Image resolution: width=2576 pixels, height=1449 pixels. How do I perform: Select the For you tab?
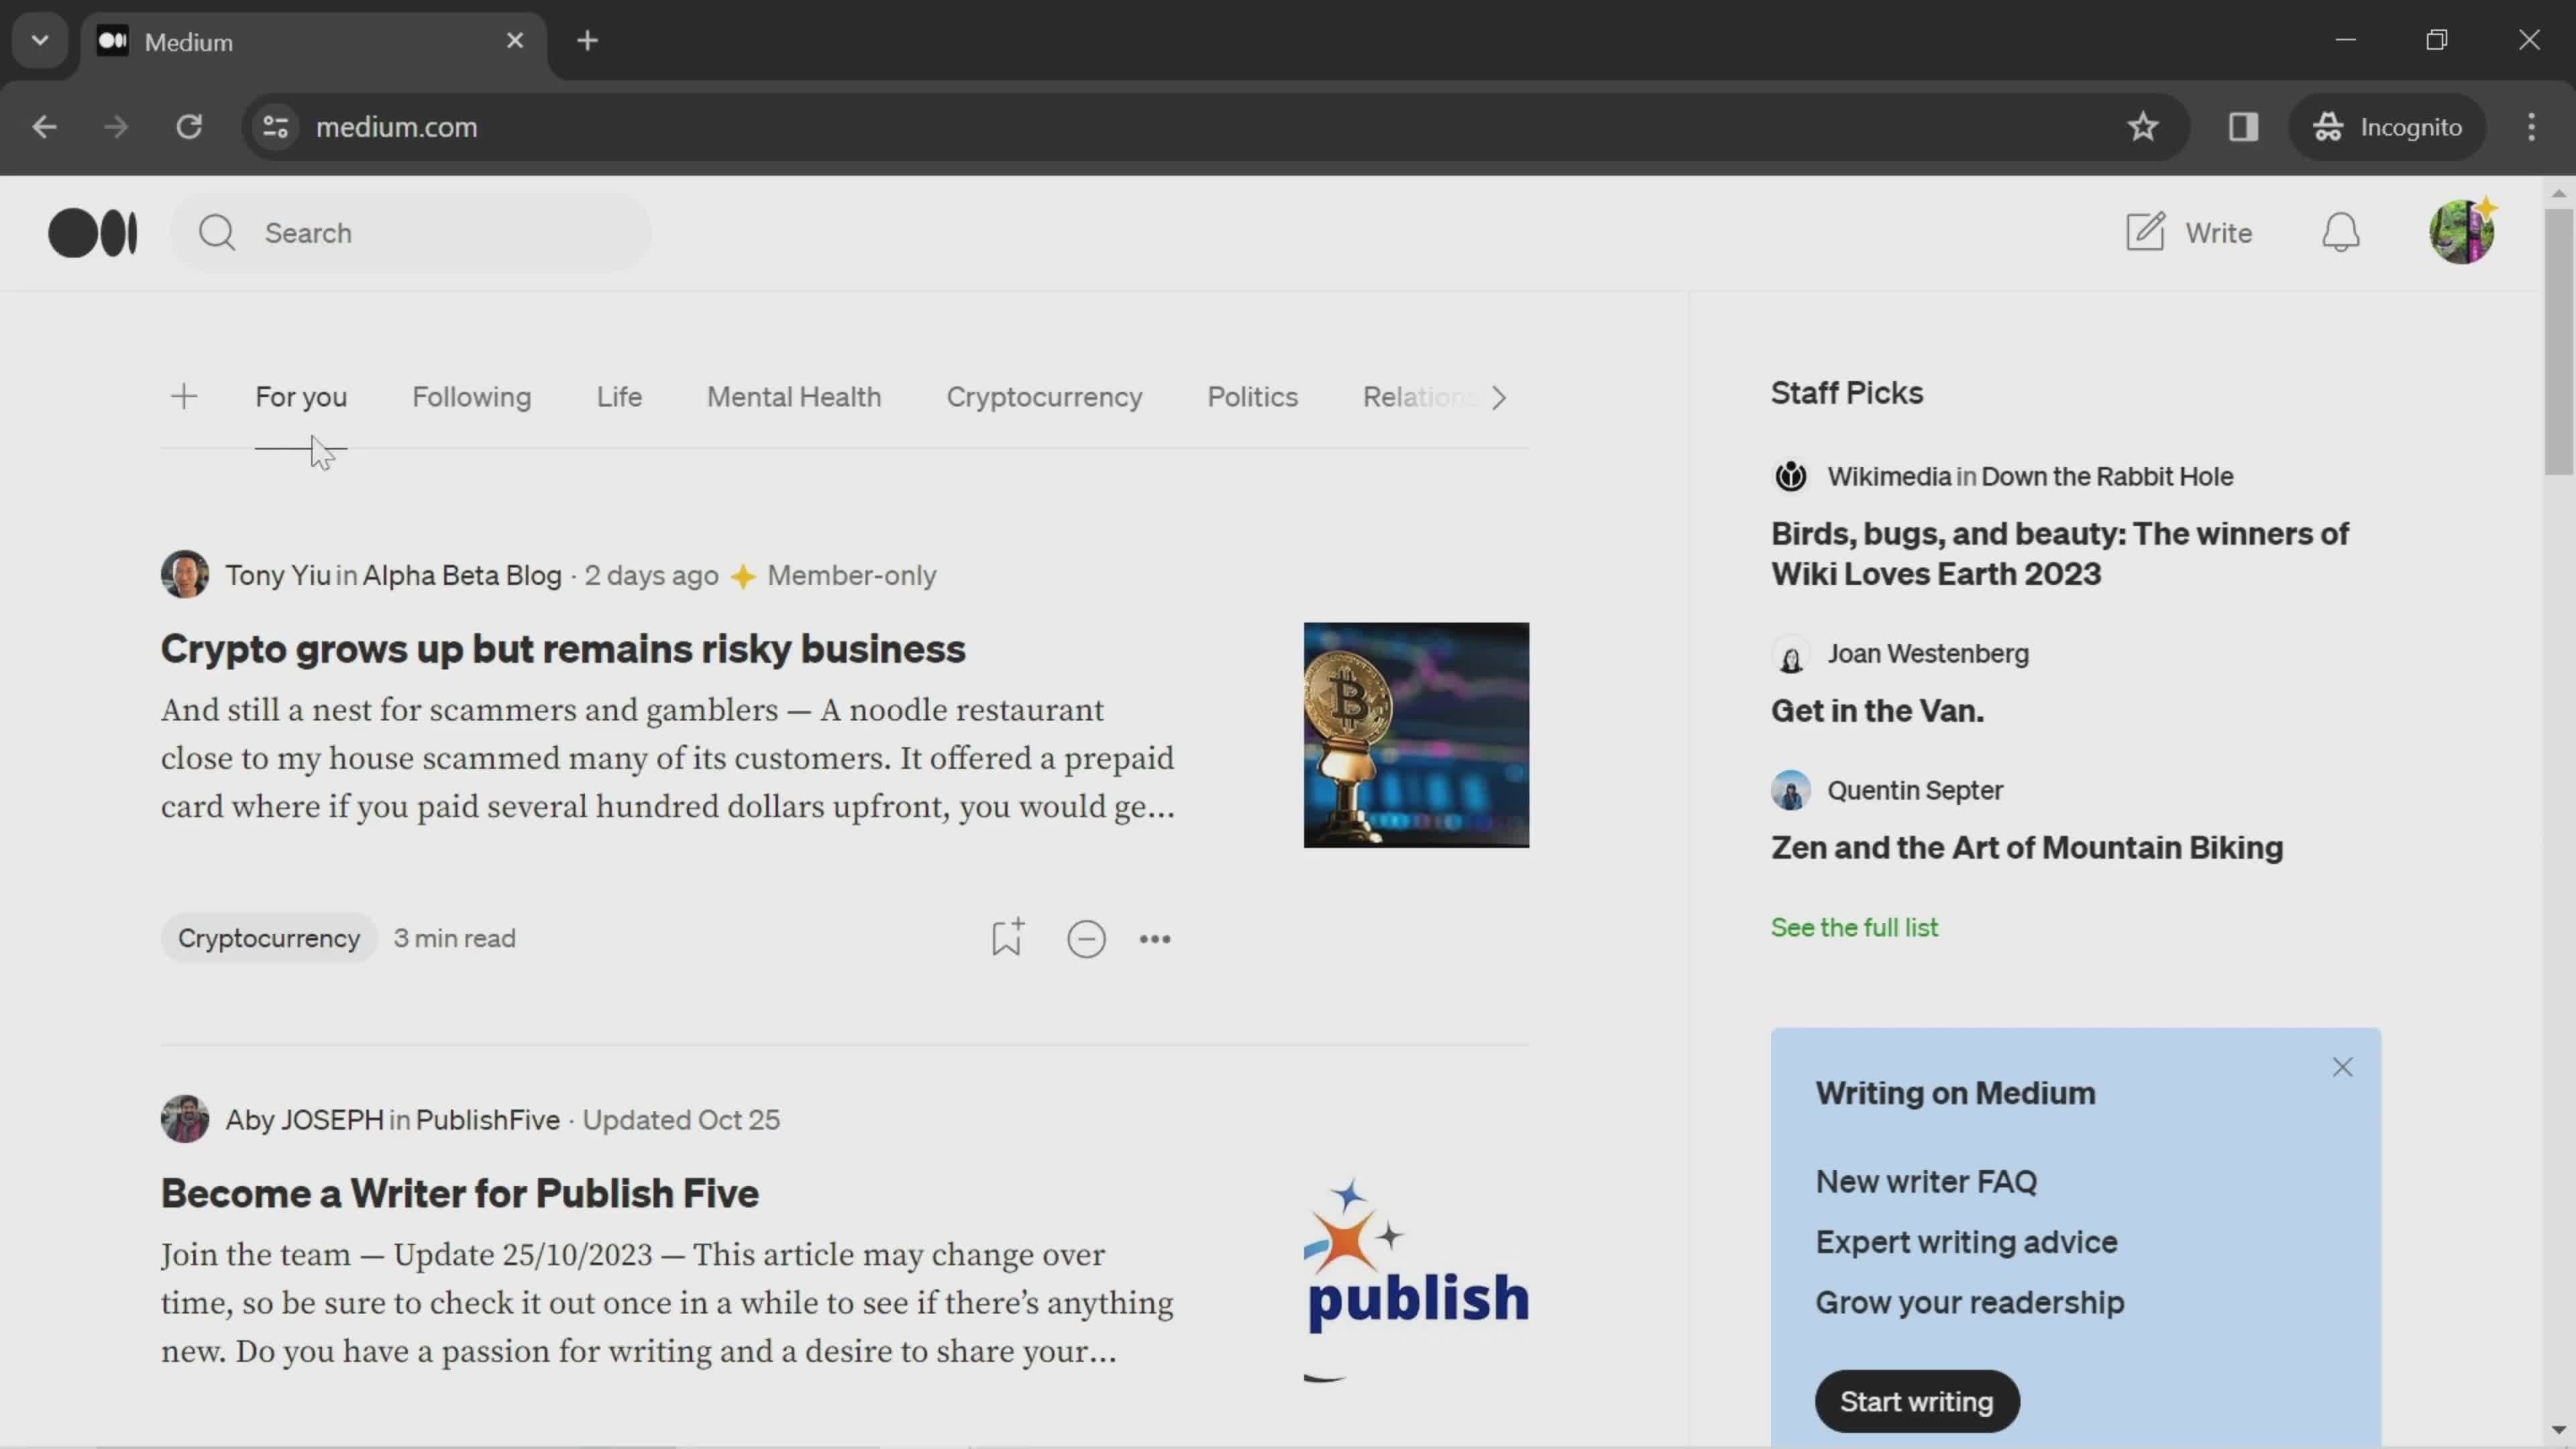coord(301,396)
